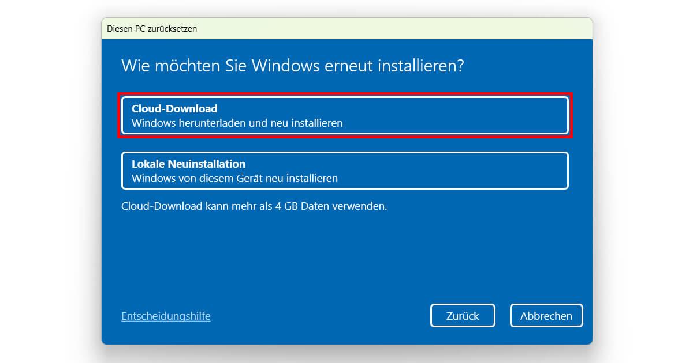Image resolution: width=693 pixels, height=363 pixels.
Task: Click the Lokale Neuinstallation bold label
Action: (182, 164)
